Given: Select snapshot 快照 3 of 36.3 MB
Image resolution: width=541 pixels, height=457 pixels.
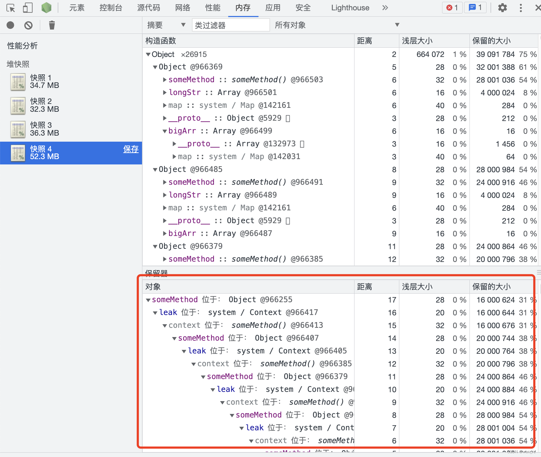Looking at the screenshot, I should (71, 129).
